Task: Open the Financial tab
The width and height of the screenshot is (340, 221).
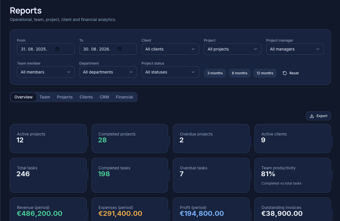Action: tap(124, 97)
